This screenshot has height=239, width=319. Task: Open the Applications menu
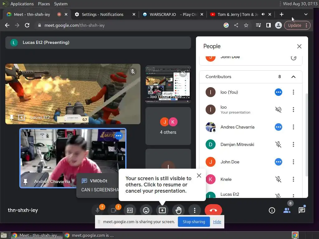[x=22, y=4]
